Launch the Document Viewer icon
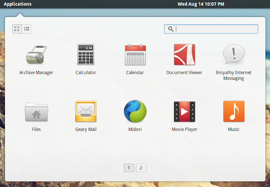The image size is (270, 187). coord(184,55)
